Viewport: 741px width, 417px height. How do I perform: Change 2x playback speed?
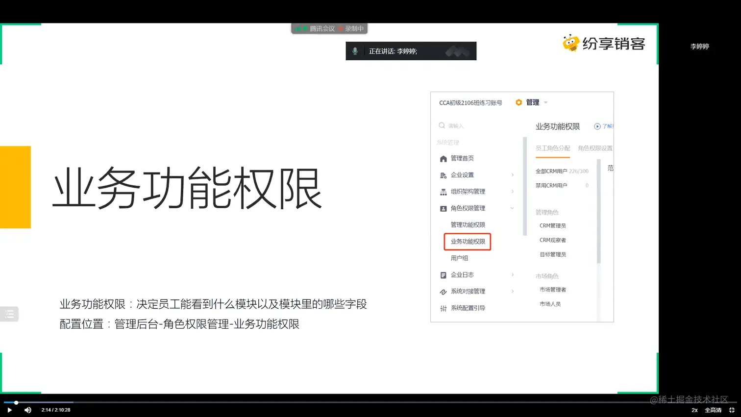click(x=694, y=410)
